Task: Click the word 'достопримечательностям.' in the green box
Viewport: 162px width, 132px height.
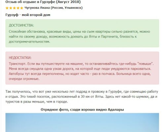Action: tap(29, 42)
